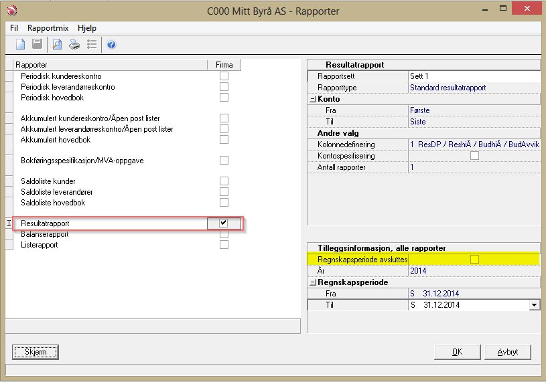Open help via the blue question icon
546x382 pixels.
(x=111, y=45)
